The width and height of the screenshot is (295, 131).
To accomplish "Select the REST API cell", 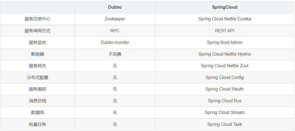I will coord(225,31).
